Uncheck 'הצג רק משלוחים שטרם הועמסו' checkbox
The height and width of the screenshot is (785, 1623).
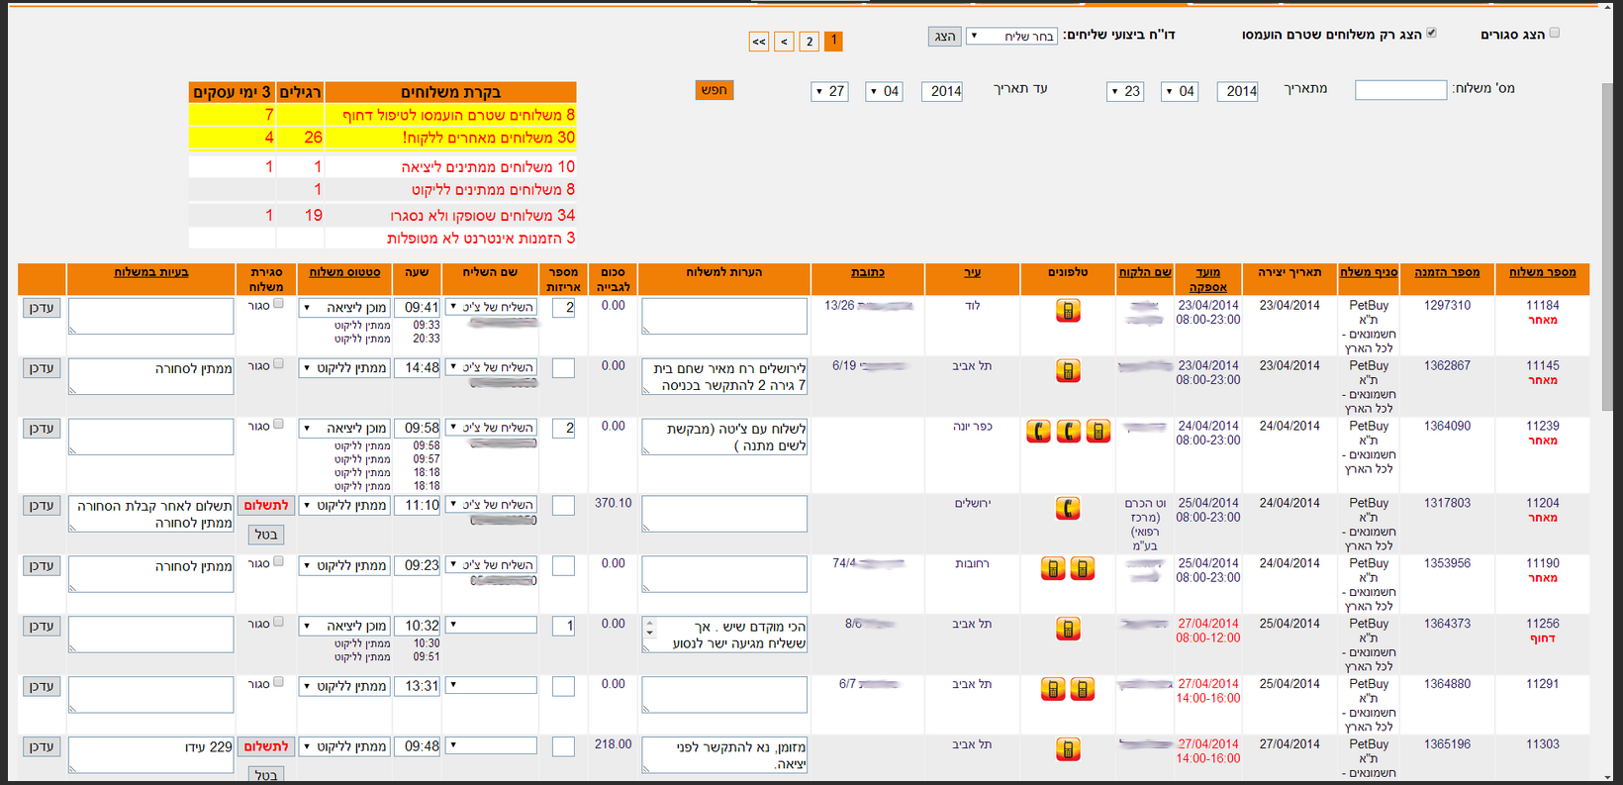click(x=1431, y=33)
